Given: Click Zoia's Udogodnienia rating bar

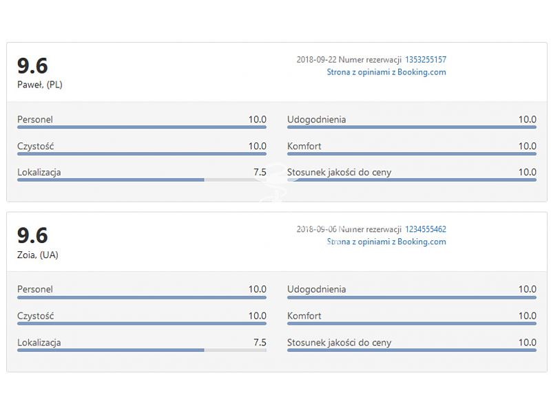Looking at the screenshot, I should (411, 297).
